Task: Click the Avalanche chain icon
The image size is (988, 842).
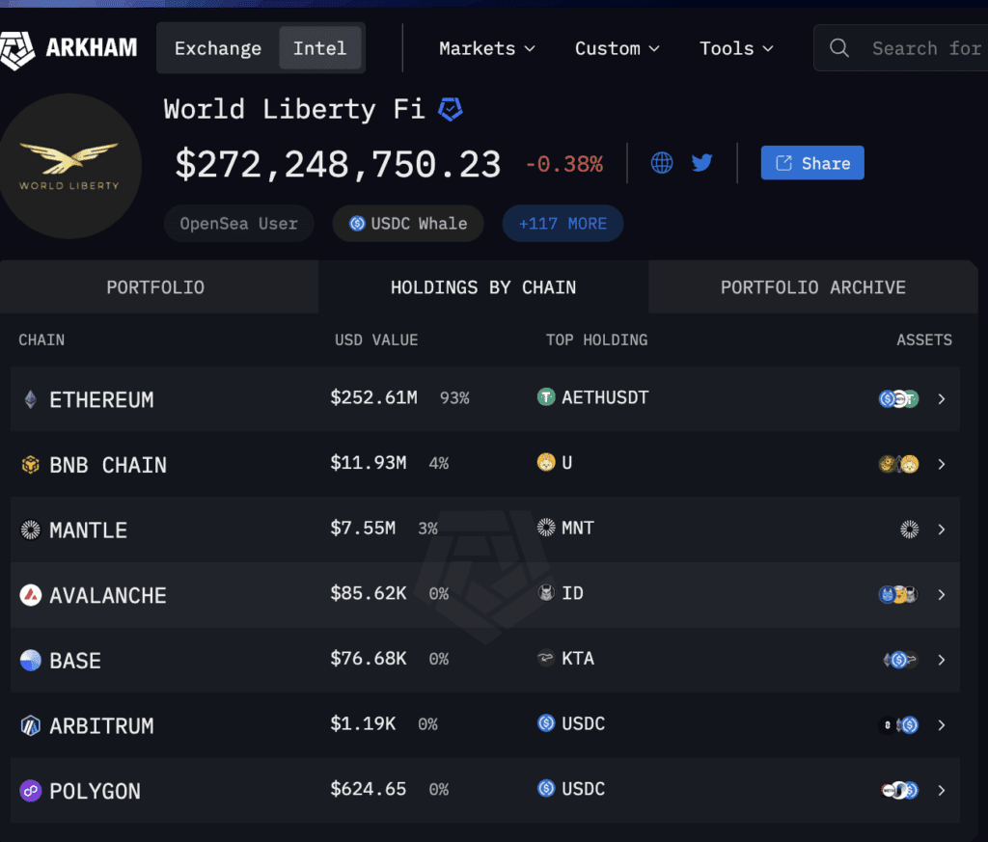Action: point(30,595)
